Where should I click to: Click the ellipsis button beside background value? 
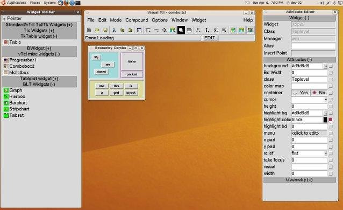pyautogui.click(x=325, y=66)
